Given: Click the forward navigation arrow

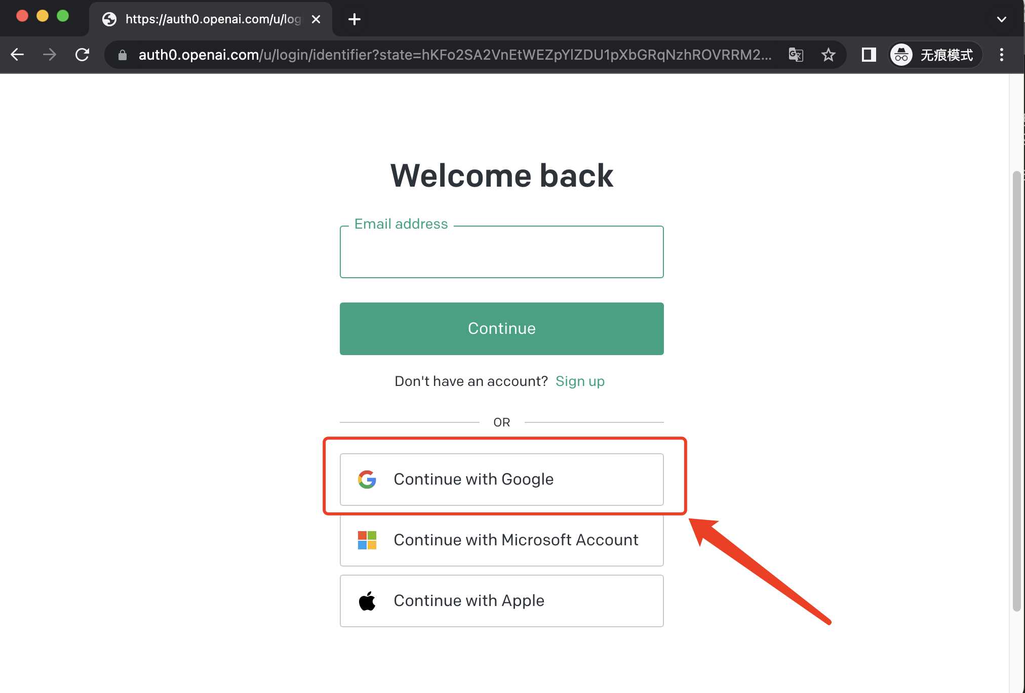Looking at the screenshot, I should point(50,55).
